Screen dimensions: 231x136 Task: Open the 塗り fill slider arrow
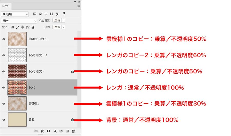(63, 27)
